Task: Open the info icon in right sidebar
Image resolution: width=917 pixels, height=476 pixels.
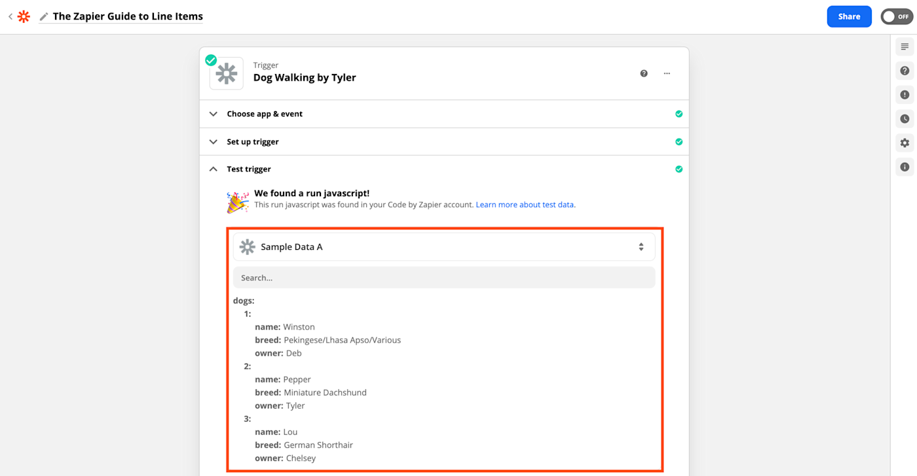Action: [905, 167]
